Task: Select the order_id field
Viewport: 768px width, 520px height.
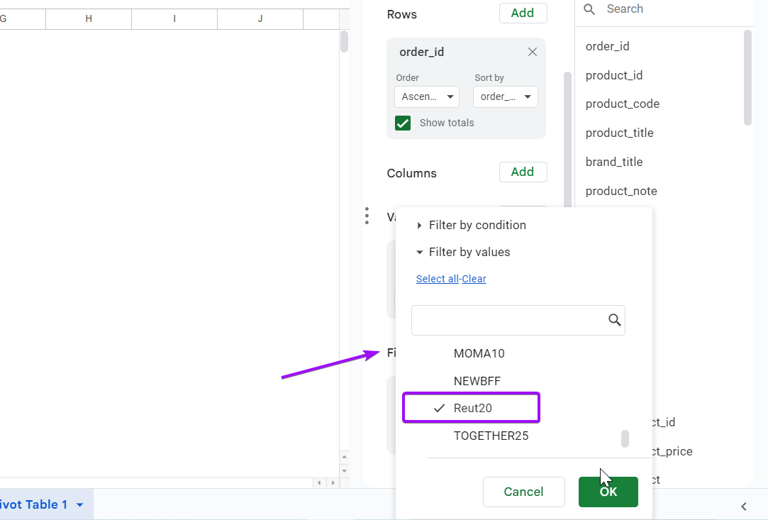Action: 607,46
